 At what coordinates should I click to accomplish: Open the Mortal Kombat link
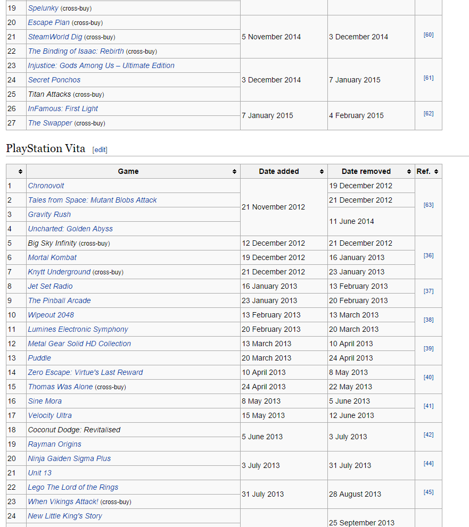coord(52,257)
